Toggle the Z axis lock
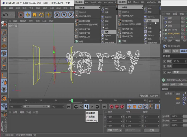This screenshot has width=187, height=137. [x=71, y=15]
